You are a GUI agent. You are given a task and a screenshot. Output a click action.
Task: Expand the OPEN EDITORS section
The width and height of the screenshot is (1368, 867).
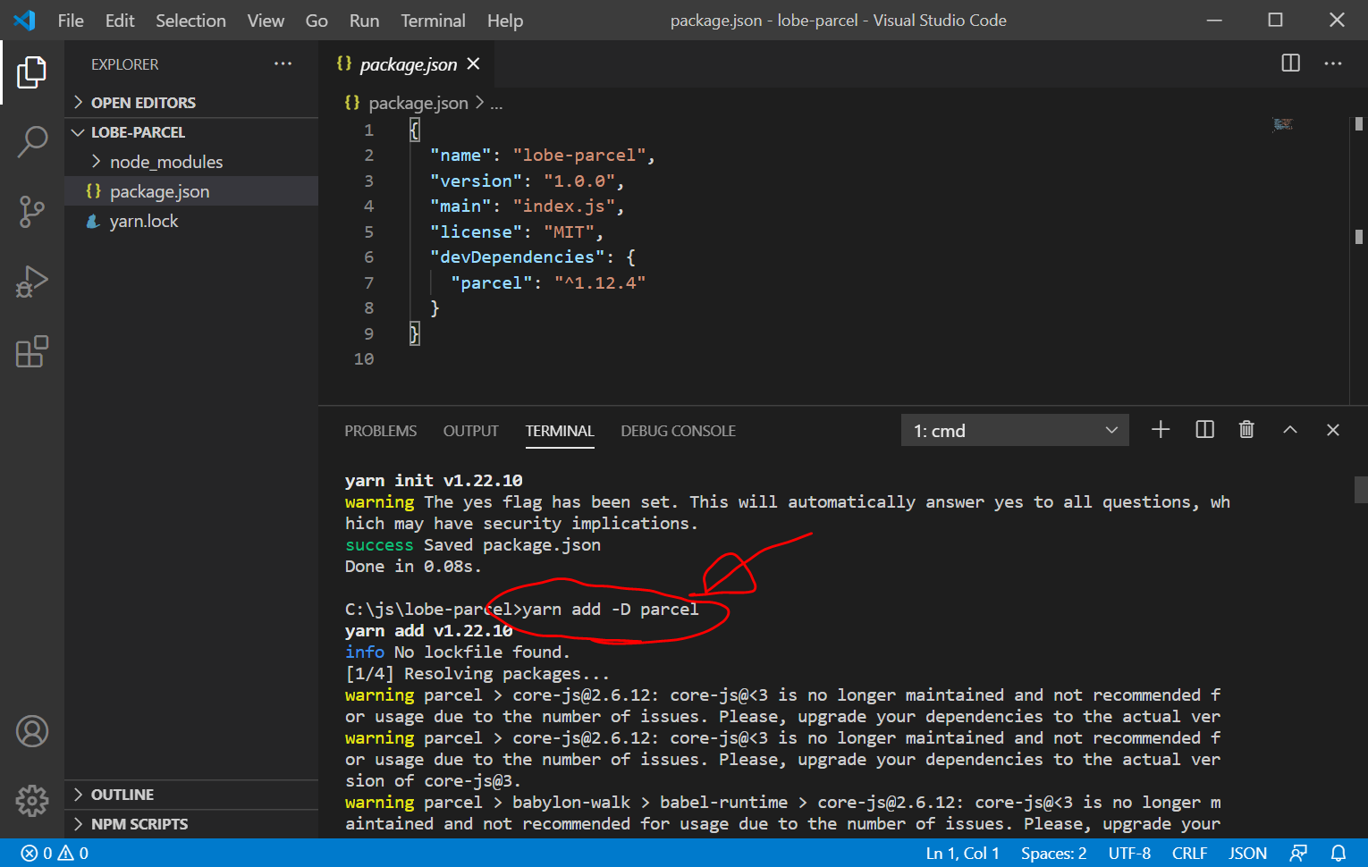tap(191, 103)
